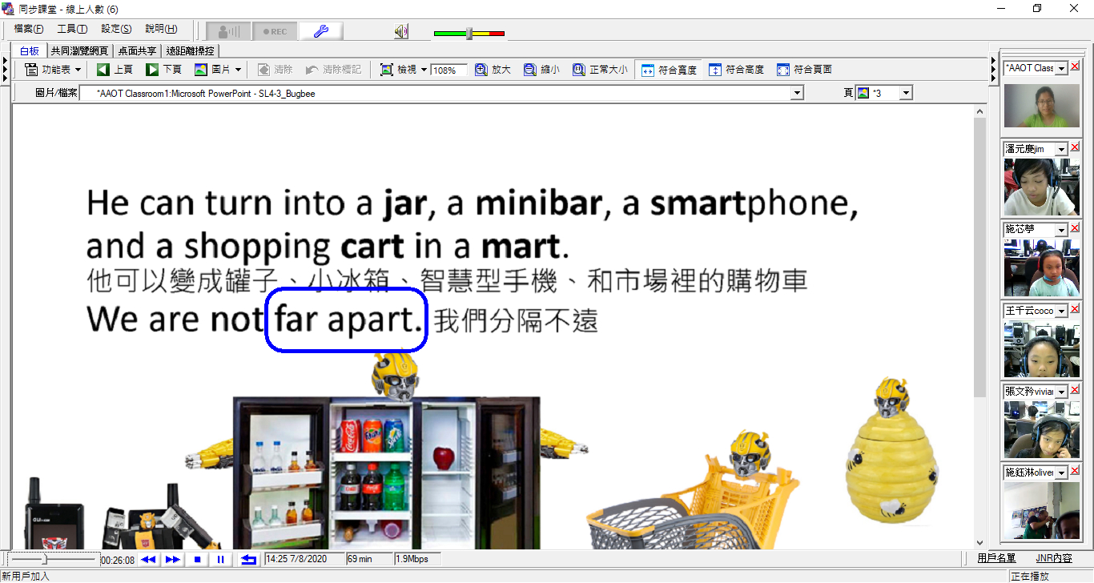
Task: Click the pause playback button
Action: (x=220, y=559)
